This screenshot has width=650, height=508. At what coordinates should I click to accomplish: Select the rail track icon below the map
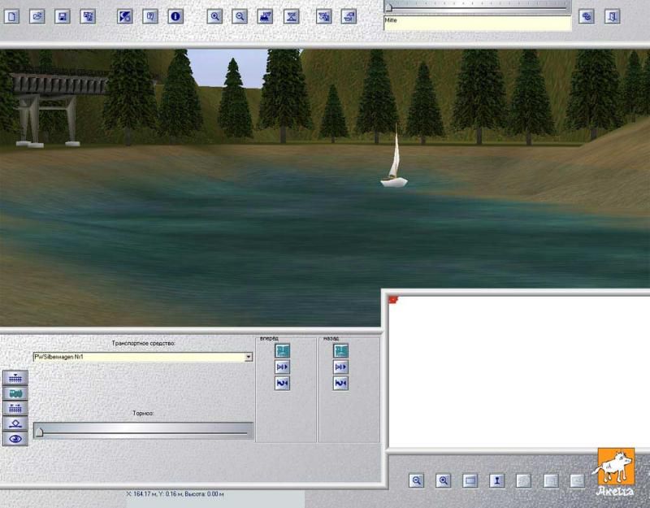(495, 480)
